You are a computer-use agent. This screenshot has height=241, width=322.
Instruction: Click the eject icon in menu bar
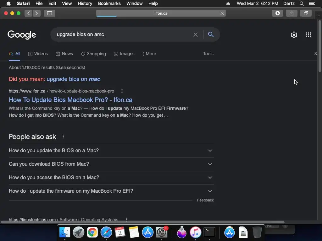228,3
